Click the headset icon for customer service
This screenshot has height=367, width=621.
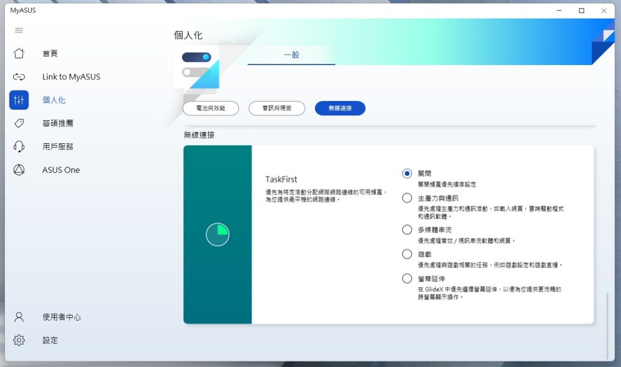tap(19, 147)
